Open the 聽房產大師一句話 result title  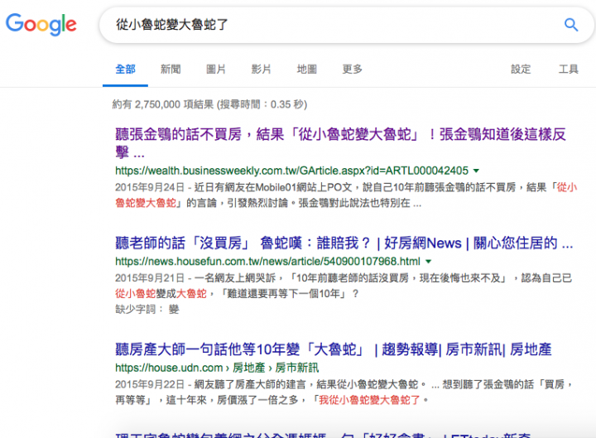(x=334, y=349)
